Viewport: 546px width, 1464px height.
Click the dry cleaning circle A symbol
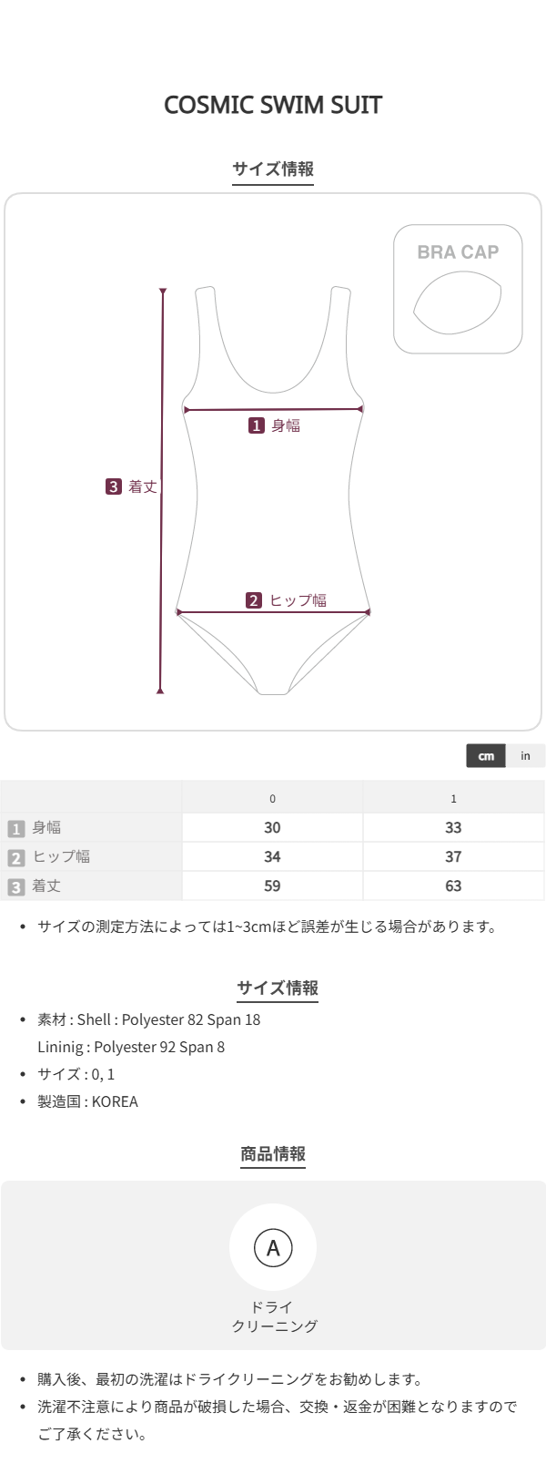click(x=273, y=1247)
